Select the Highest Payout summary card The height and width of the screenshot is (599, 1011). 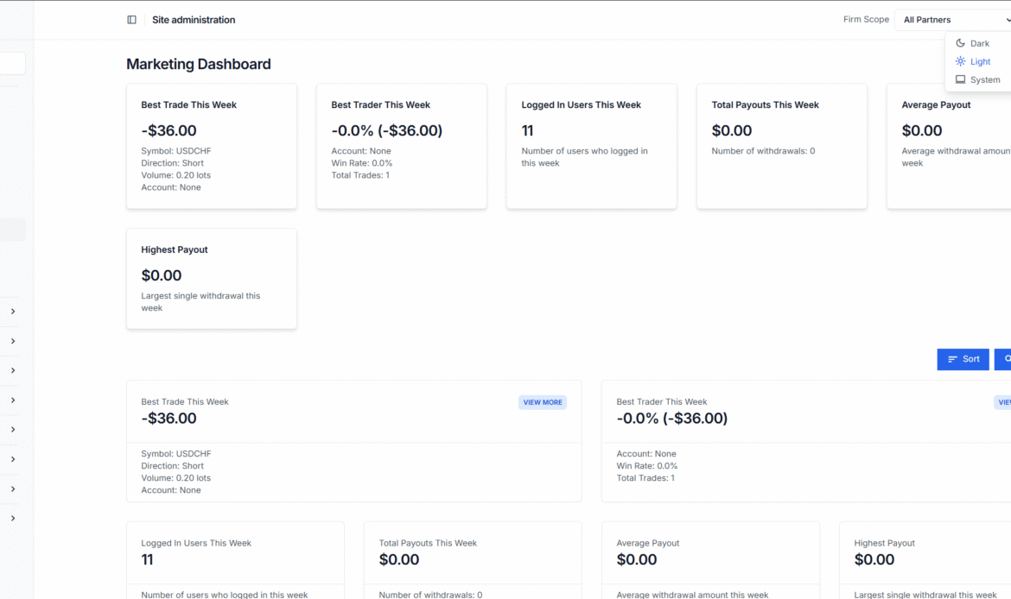211,278
